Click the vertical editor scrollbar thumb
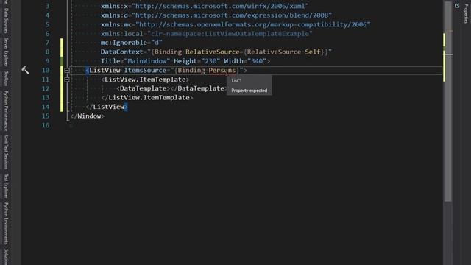The width and height of the screenshot is (471, 265). coord(448,102)
